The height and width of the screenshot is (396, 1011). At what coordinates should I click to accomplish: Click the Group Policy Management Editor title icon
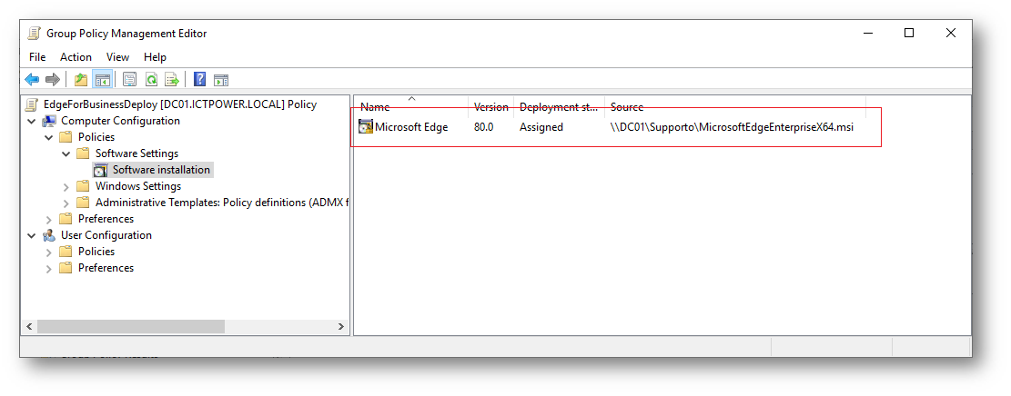point(35,33)
